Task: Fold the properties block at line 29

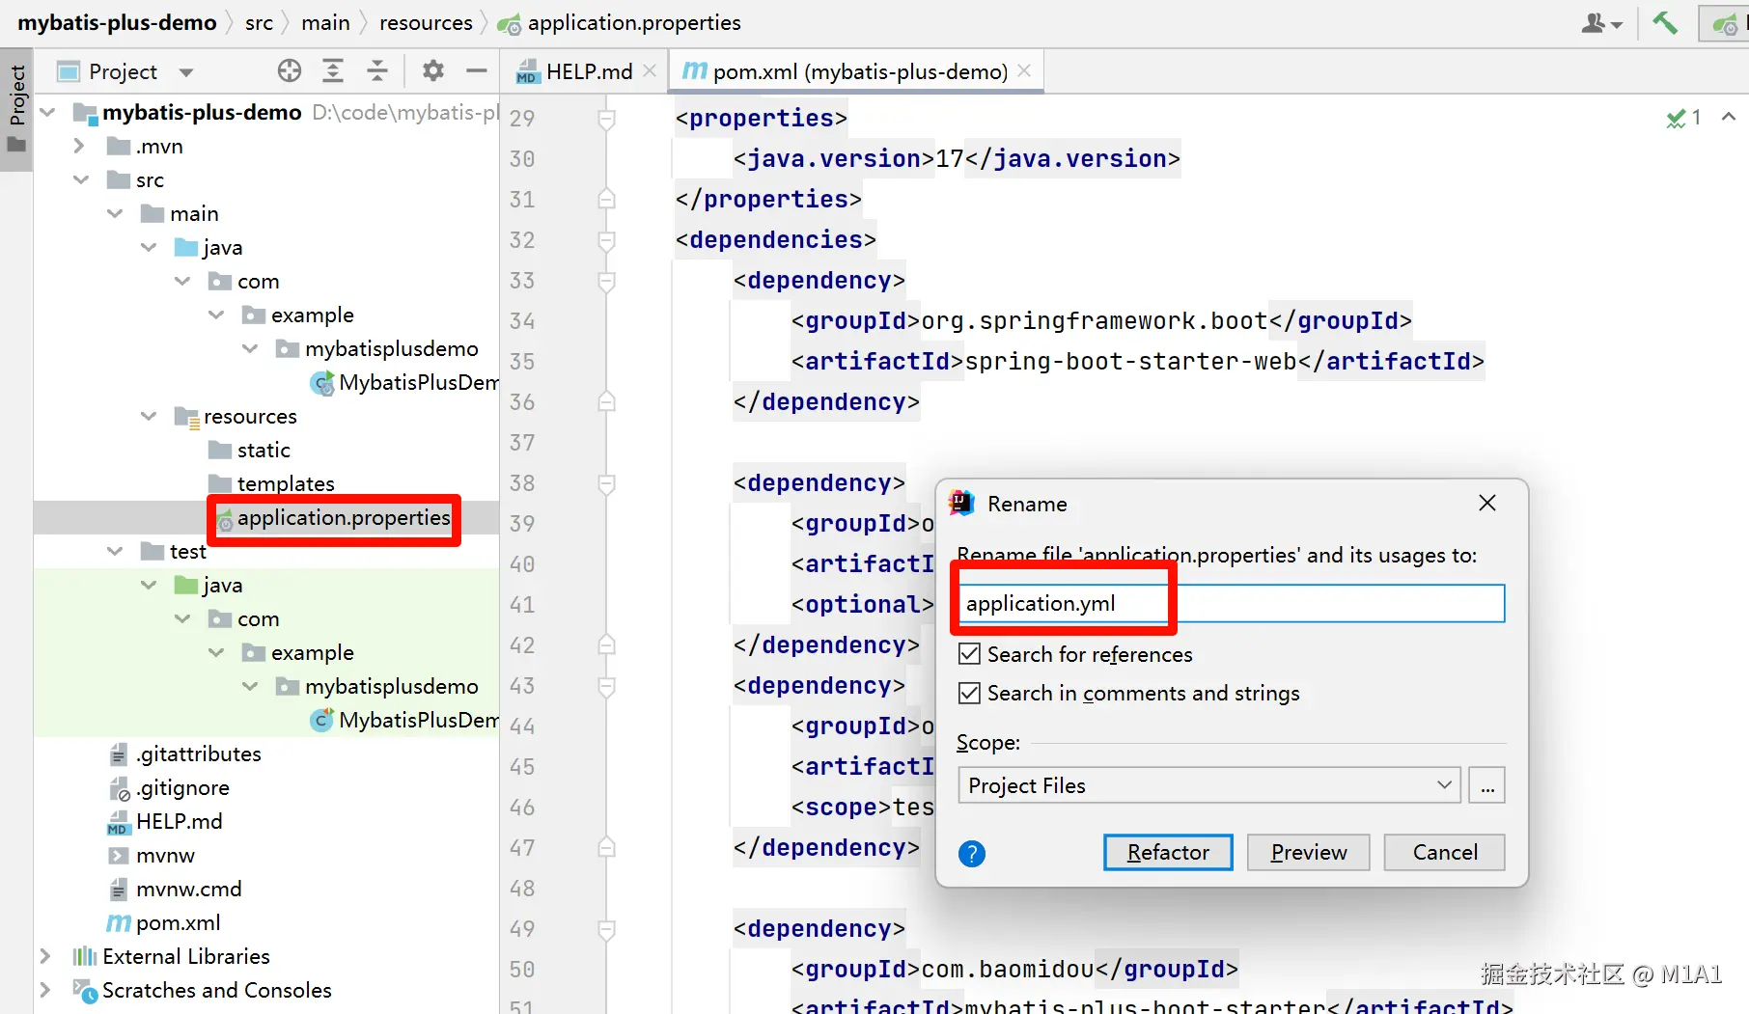Action: (606, 119)
